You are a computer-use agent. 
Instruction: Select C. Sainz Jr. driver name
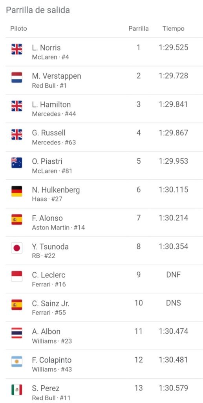(x=51, y=303)
